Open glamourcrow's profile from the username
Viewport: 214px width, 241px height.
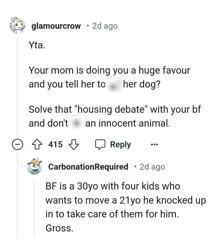56,26
